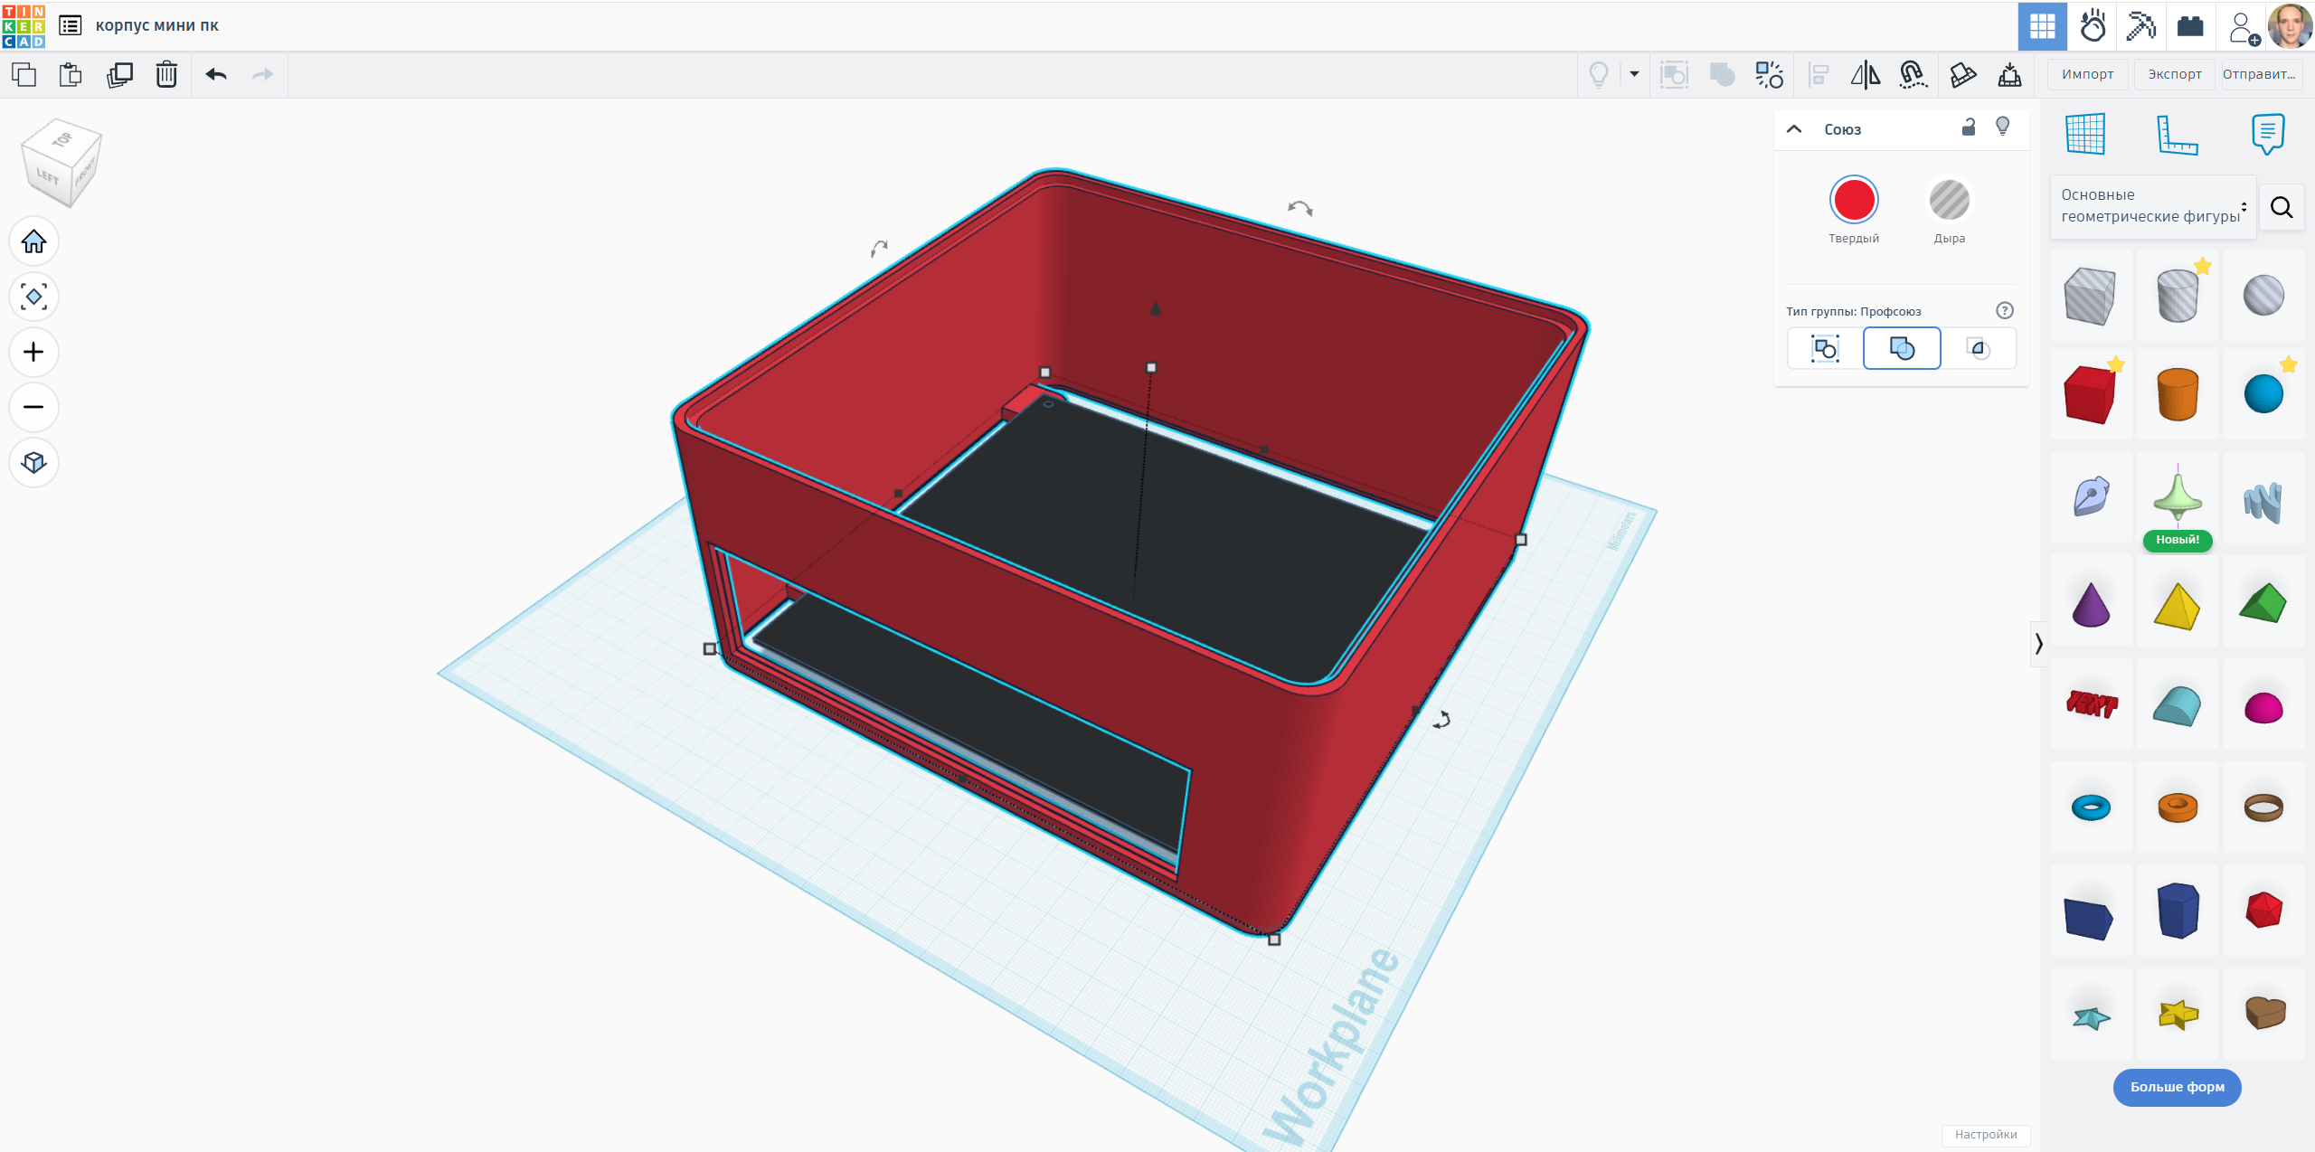Open the Ruler tool
The height and width of the screenshot is (1152, 2315).
[x=2177, y=135]
